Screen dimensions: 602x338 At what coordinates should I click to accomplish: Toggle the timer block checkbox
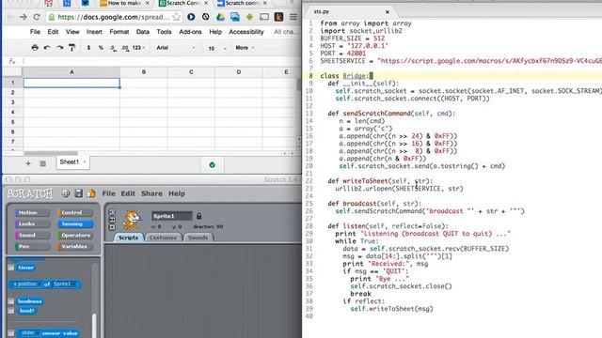(x=11, y=268)
